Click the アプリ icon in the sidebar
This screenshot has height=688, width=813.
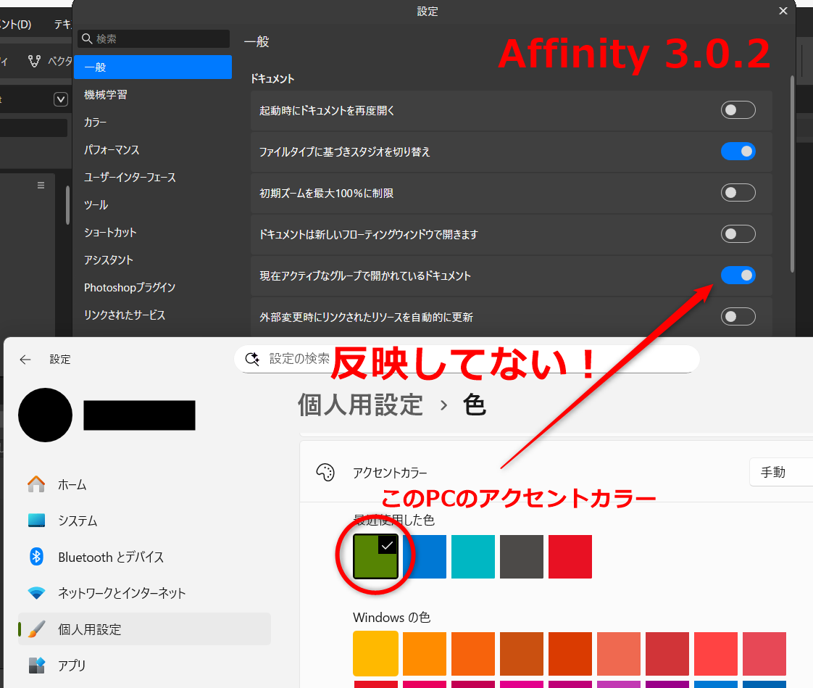coord(36,665)
